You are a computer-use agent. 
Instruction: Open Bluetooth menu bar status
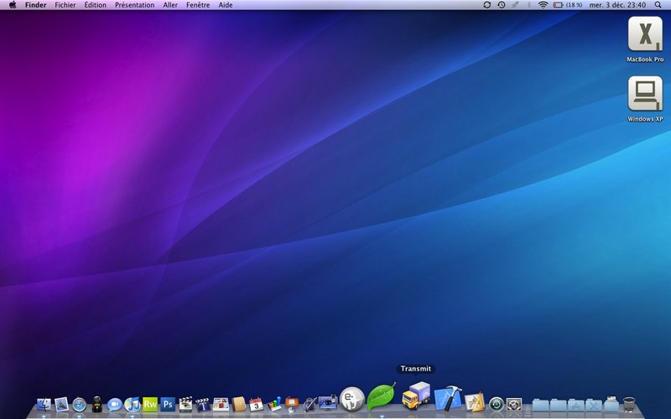(x=529, y=5)
